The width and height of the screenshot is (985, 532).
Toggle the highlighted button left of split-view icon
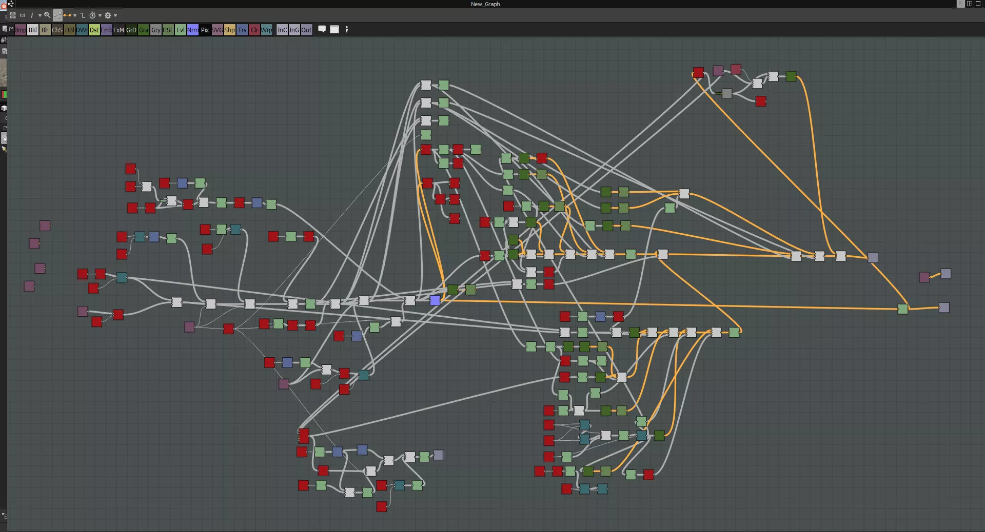pyautogui.click(x=960, y=4)
